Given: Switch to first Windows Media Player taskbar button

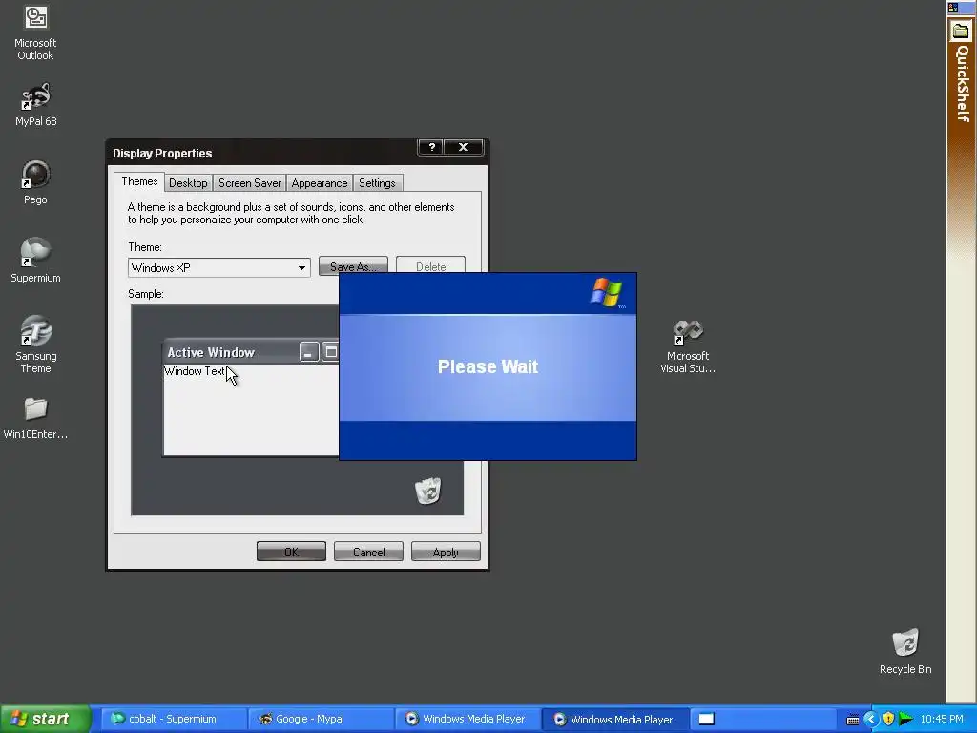Looking at the screenshot, I should 468,719.
